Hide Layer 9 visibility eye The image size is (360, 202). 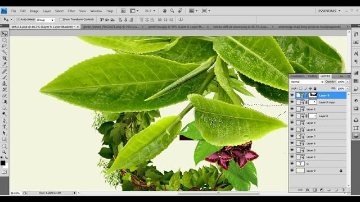tap(292, 95)
